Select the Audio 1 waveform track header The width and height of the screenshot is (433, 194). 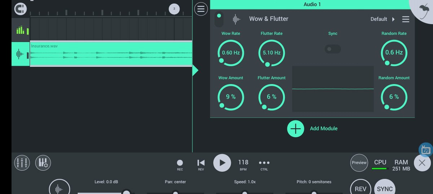[x=21, y=54]
